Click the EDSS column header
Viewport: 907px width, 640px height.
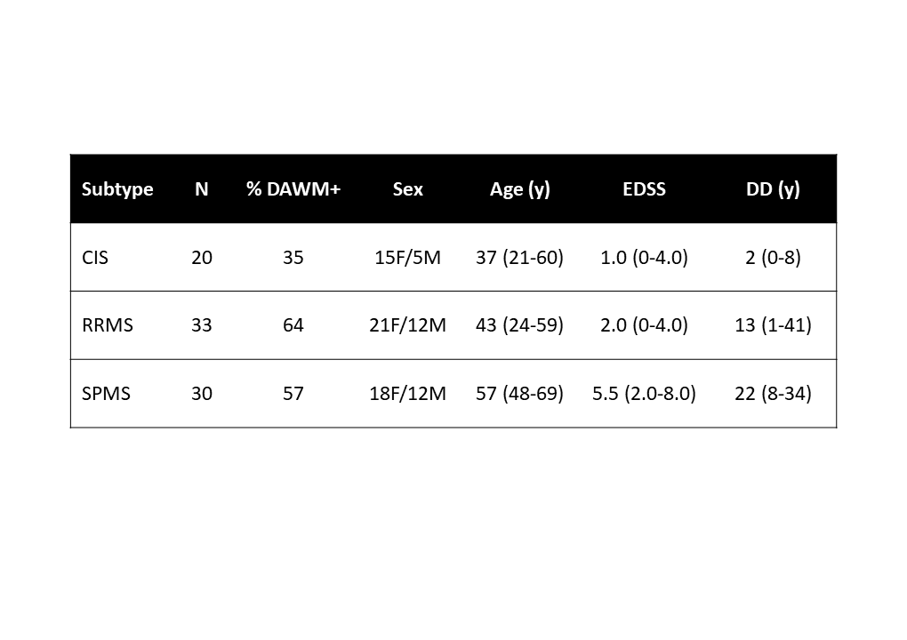tap(645, 189)
